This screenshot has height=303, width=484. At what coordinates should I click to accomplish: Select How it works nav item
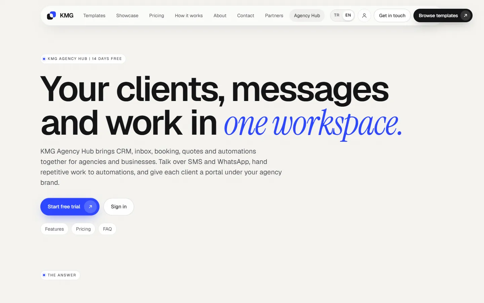click(x=189, y=15)
